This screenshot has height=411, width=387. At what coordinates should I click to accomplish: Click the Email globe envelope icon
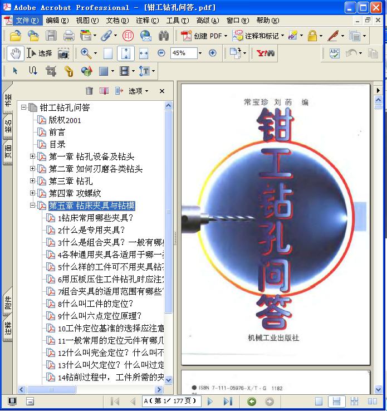(x=146, y=36)
